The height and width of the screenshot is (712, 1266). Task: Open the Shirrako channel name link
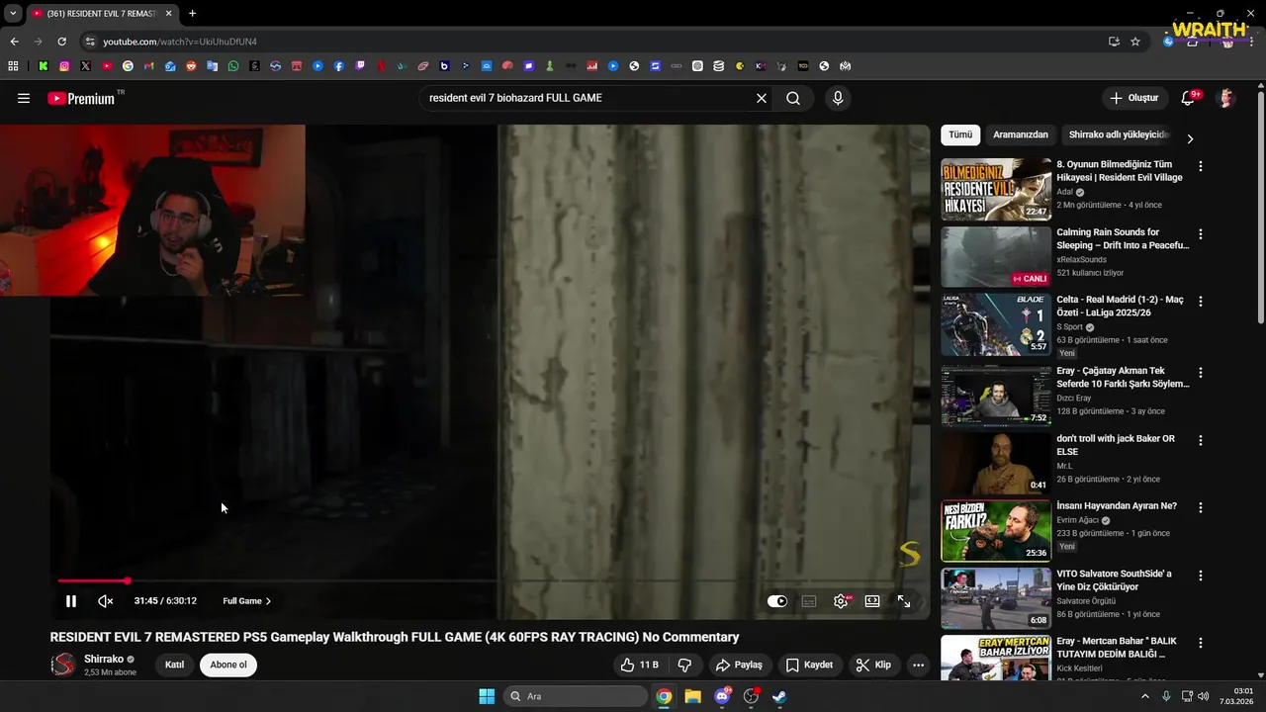(x=104, y=659)
